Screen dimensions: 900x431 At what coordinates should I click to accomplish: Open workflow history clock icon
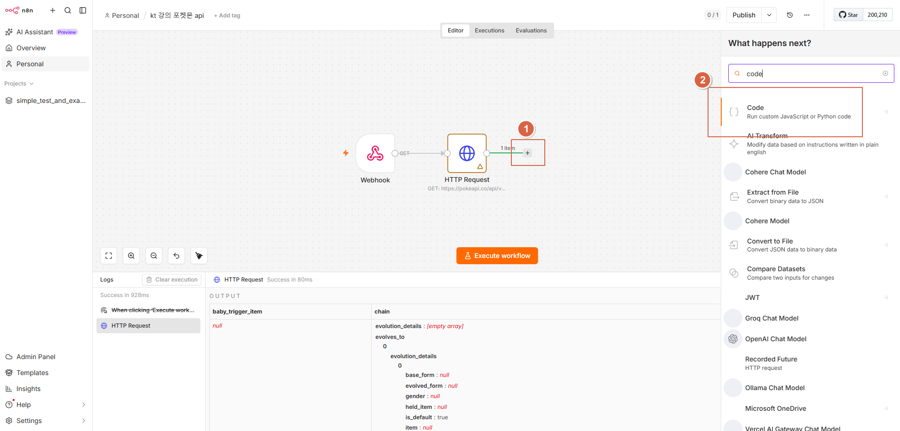(790, 15)
